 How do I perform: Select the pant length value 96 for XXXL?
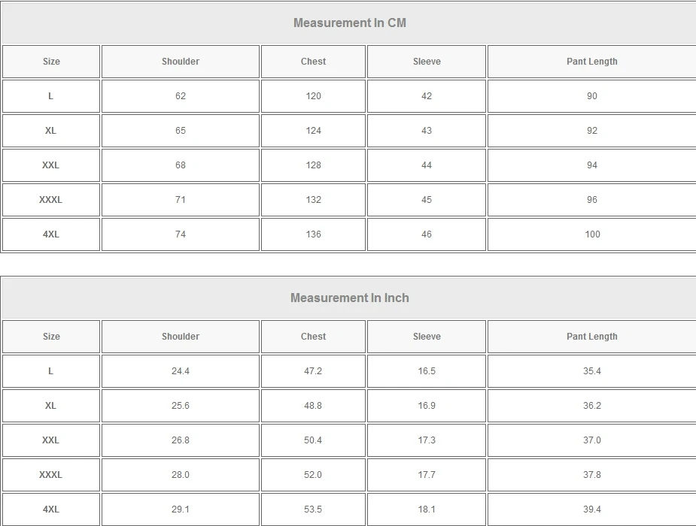[592, 200]
